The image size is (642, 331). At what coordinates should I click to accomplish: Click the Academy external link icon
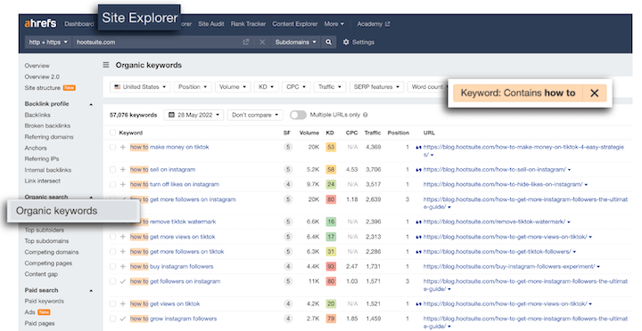point(387,24)
